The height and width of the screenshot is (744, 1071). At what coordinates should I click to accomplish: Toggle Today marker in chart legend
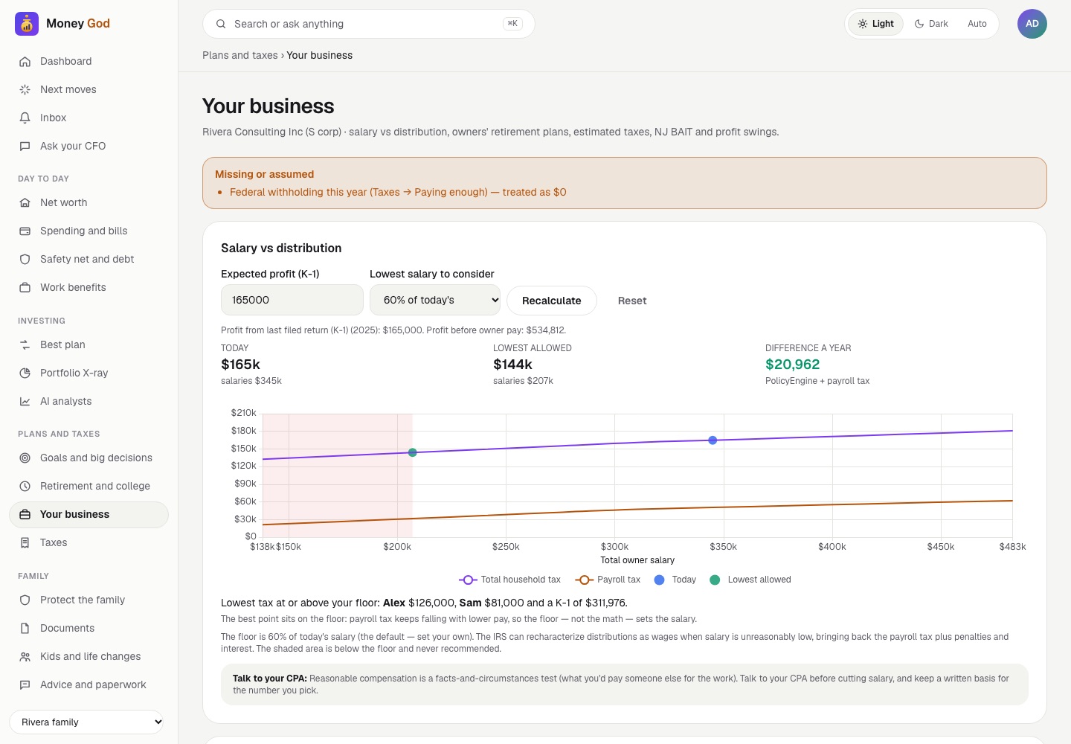(675, 580)
